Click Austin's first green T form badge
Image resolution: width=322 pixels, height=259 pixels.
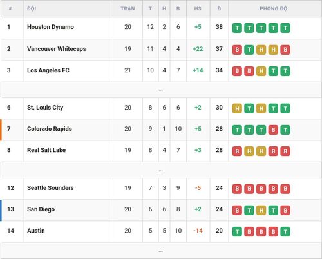(x=237, y=232)
